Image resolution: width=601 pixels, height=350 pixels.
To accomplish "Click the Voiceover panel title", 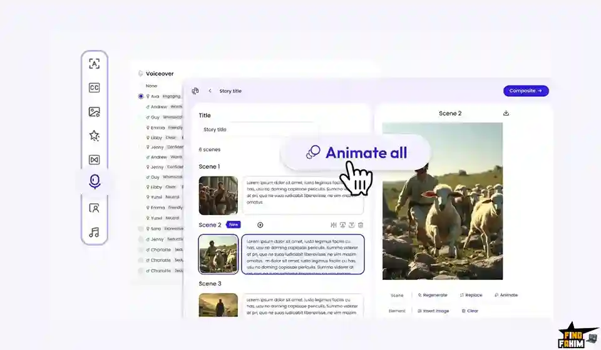I will [160, 74].
